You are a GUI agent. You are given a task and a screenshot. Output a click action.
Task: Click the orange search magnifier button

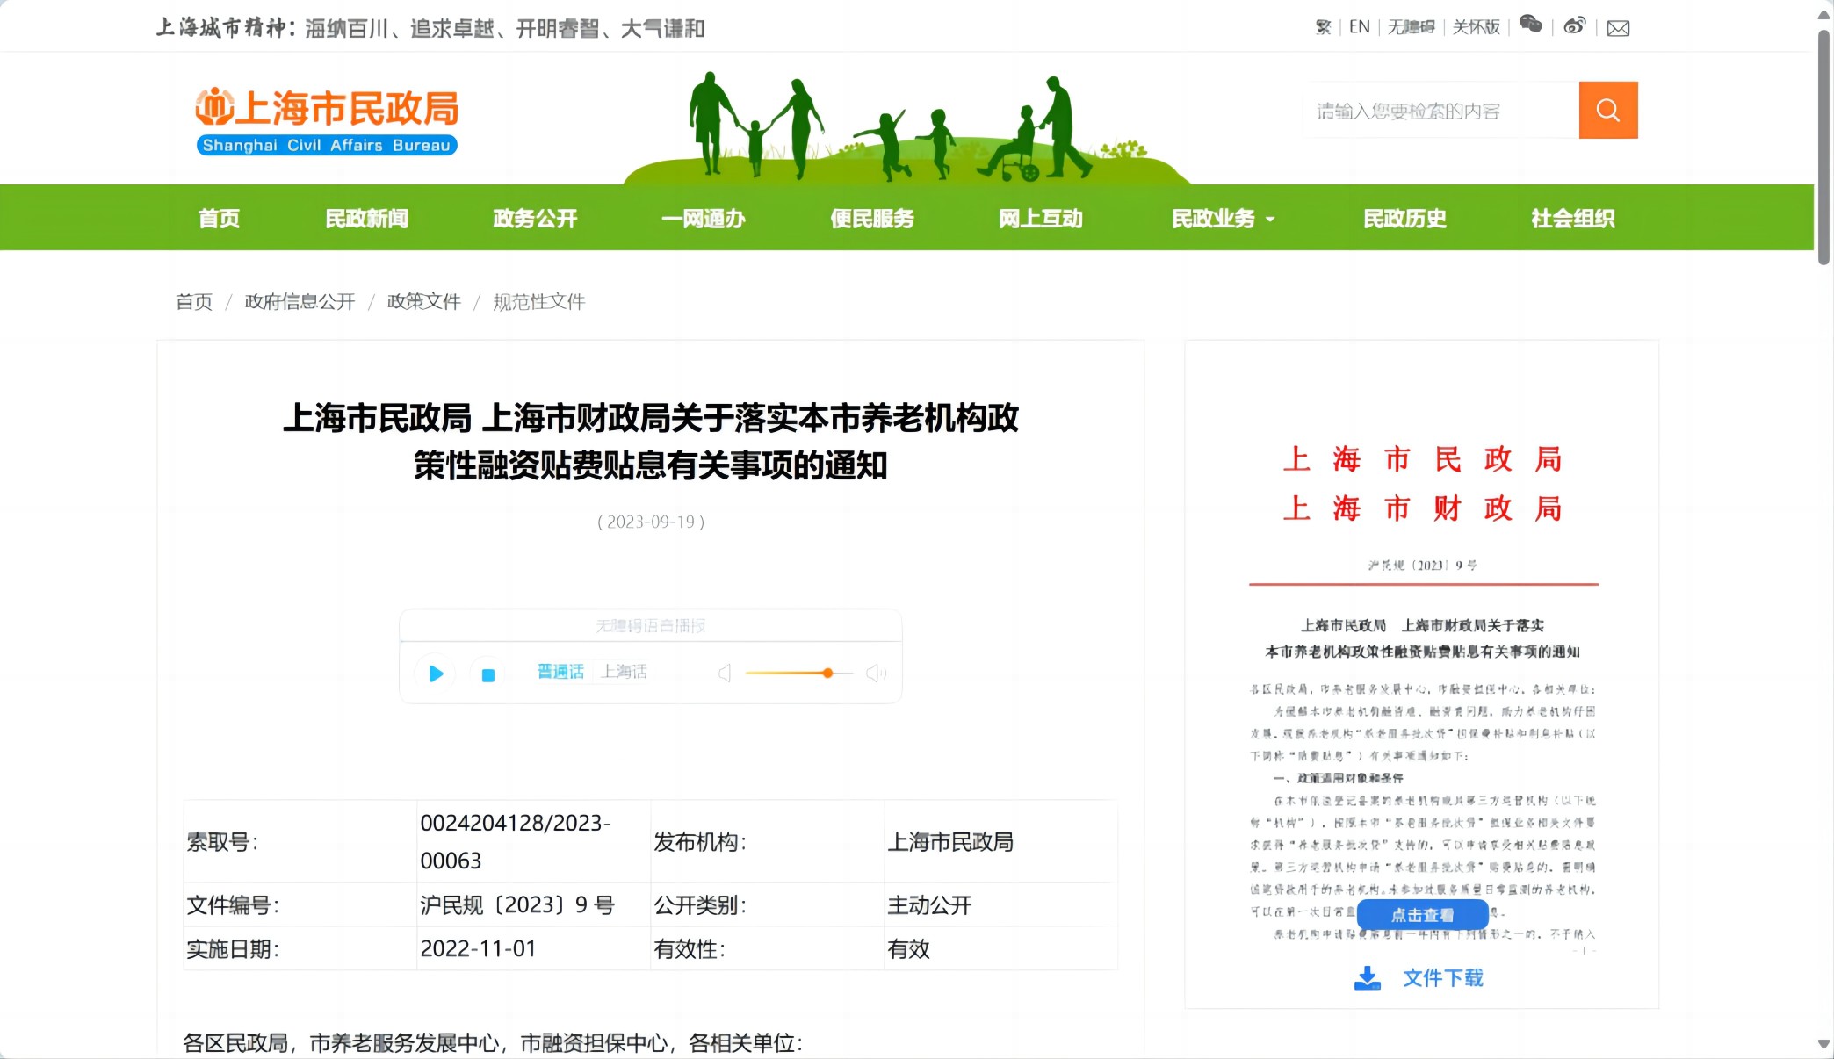coord(1607,110)
